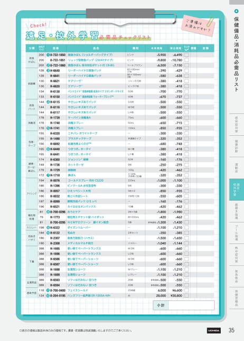Tick the checkbox in the H-1698 row
Image resolution: width=244 pixels, height=341 pixels.
[x=186, y=269]
